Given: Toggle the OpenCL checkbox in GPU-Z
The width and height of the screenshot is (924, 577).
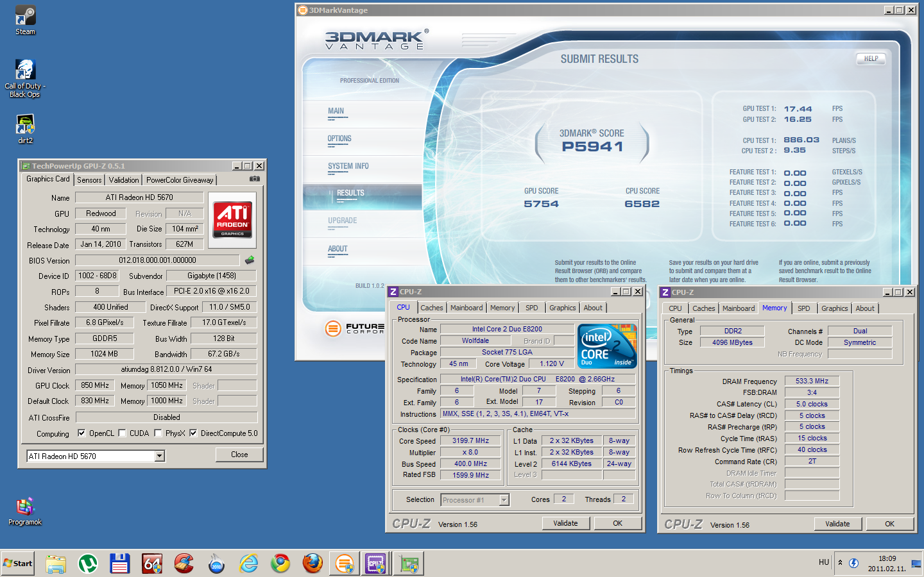Looking at the screenshot, I should pos(81,433).
